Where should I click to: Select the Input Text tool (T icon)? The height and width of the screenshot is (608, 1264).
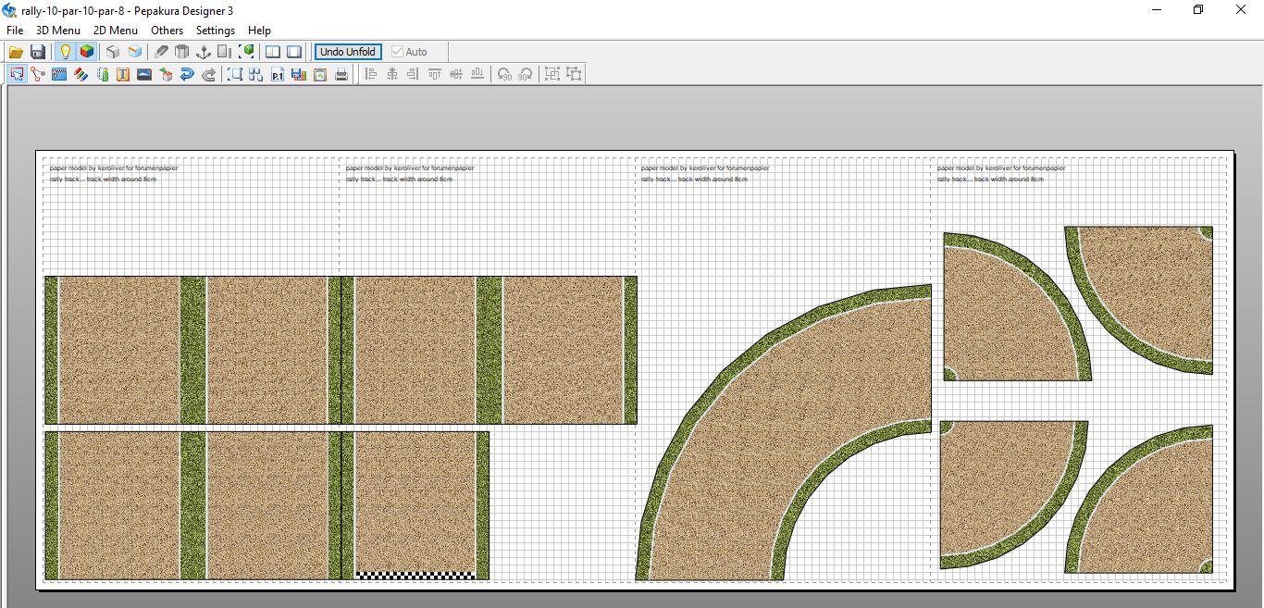(123, 75)
